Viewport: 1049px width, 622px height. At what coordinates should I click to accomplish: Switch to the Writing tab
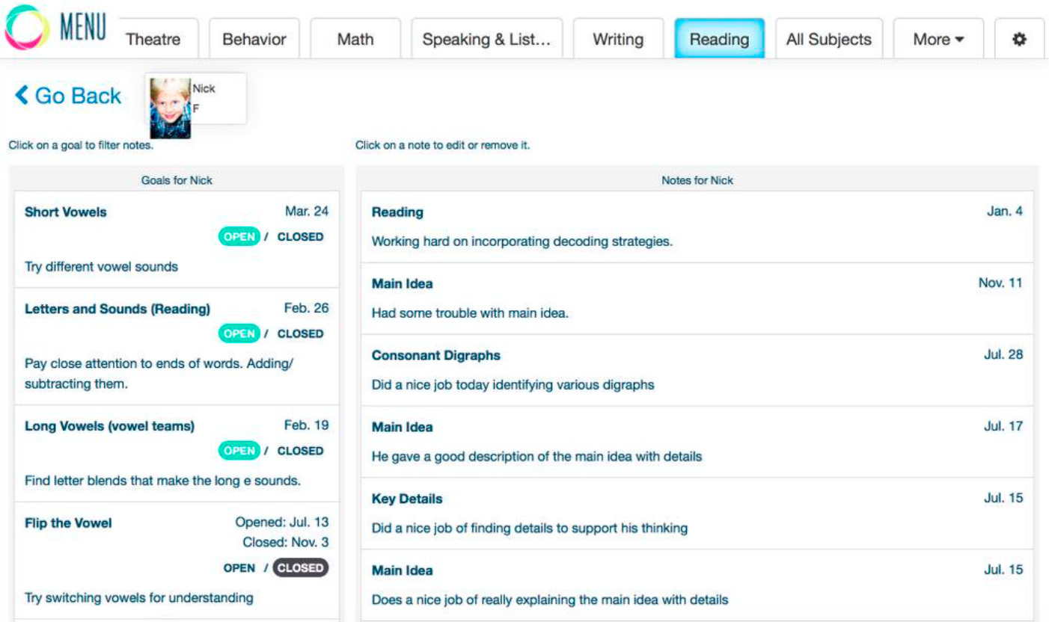click(x=618, y=40)
